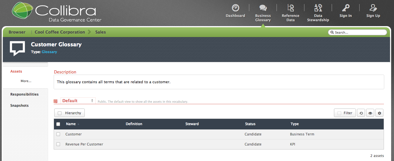This screenshot has height=161, width=394.
Task: Click the Collibra logo
Action: [57, 13]
